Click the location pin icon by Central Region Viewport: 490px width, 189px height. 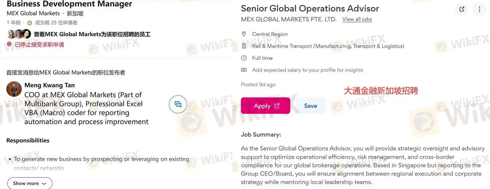click(244, 34)
